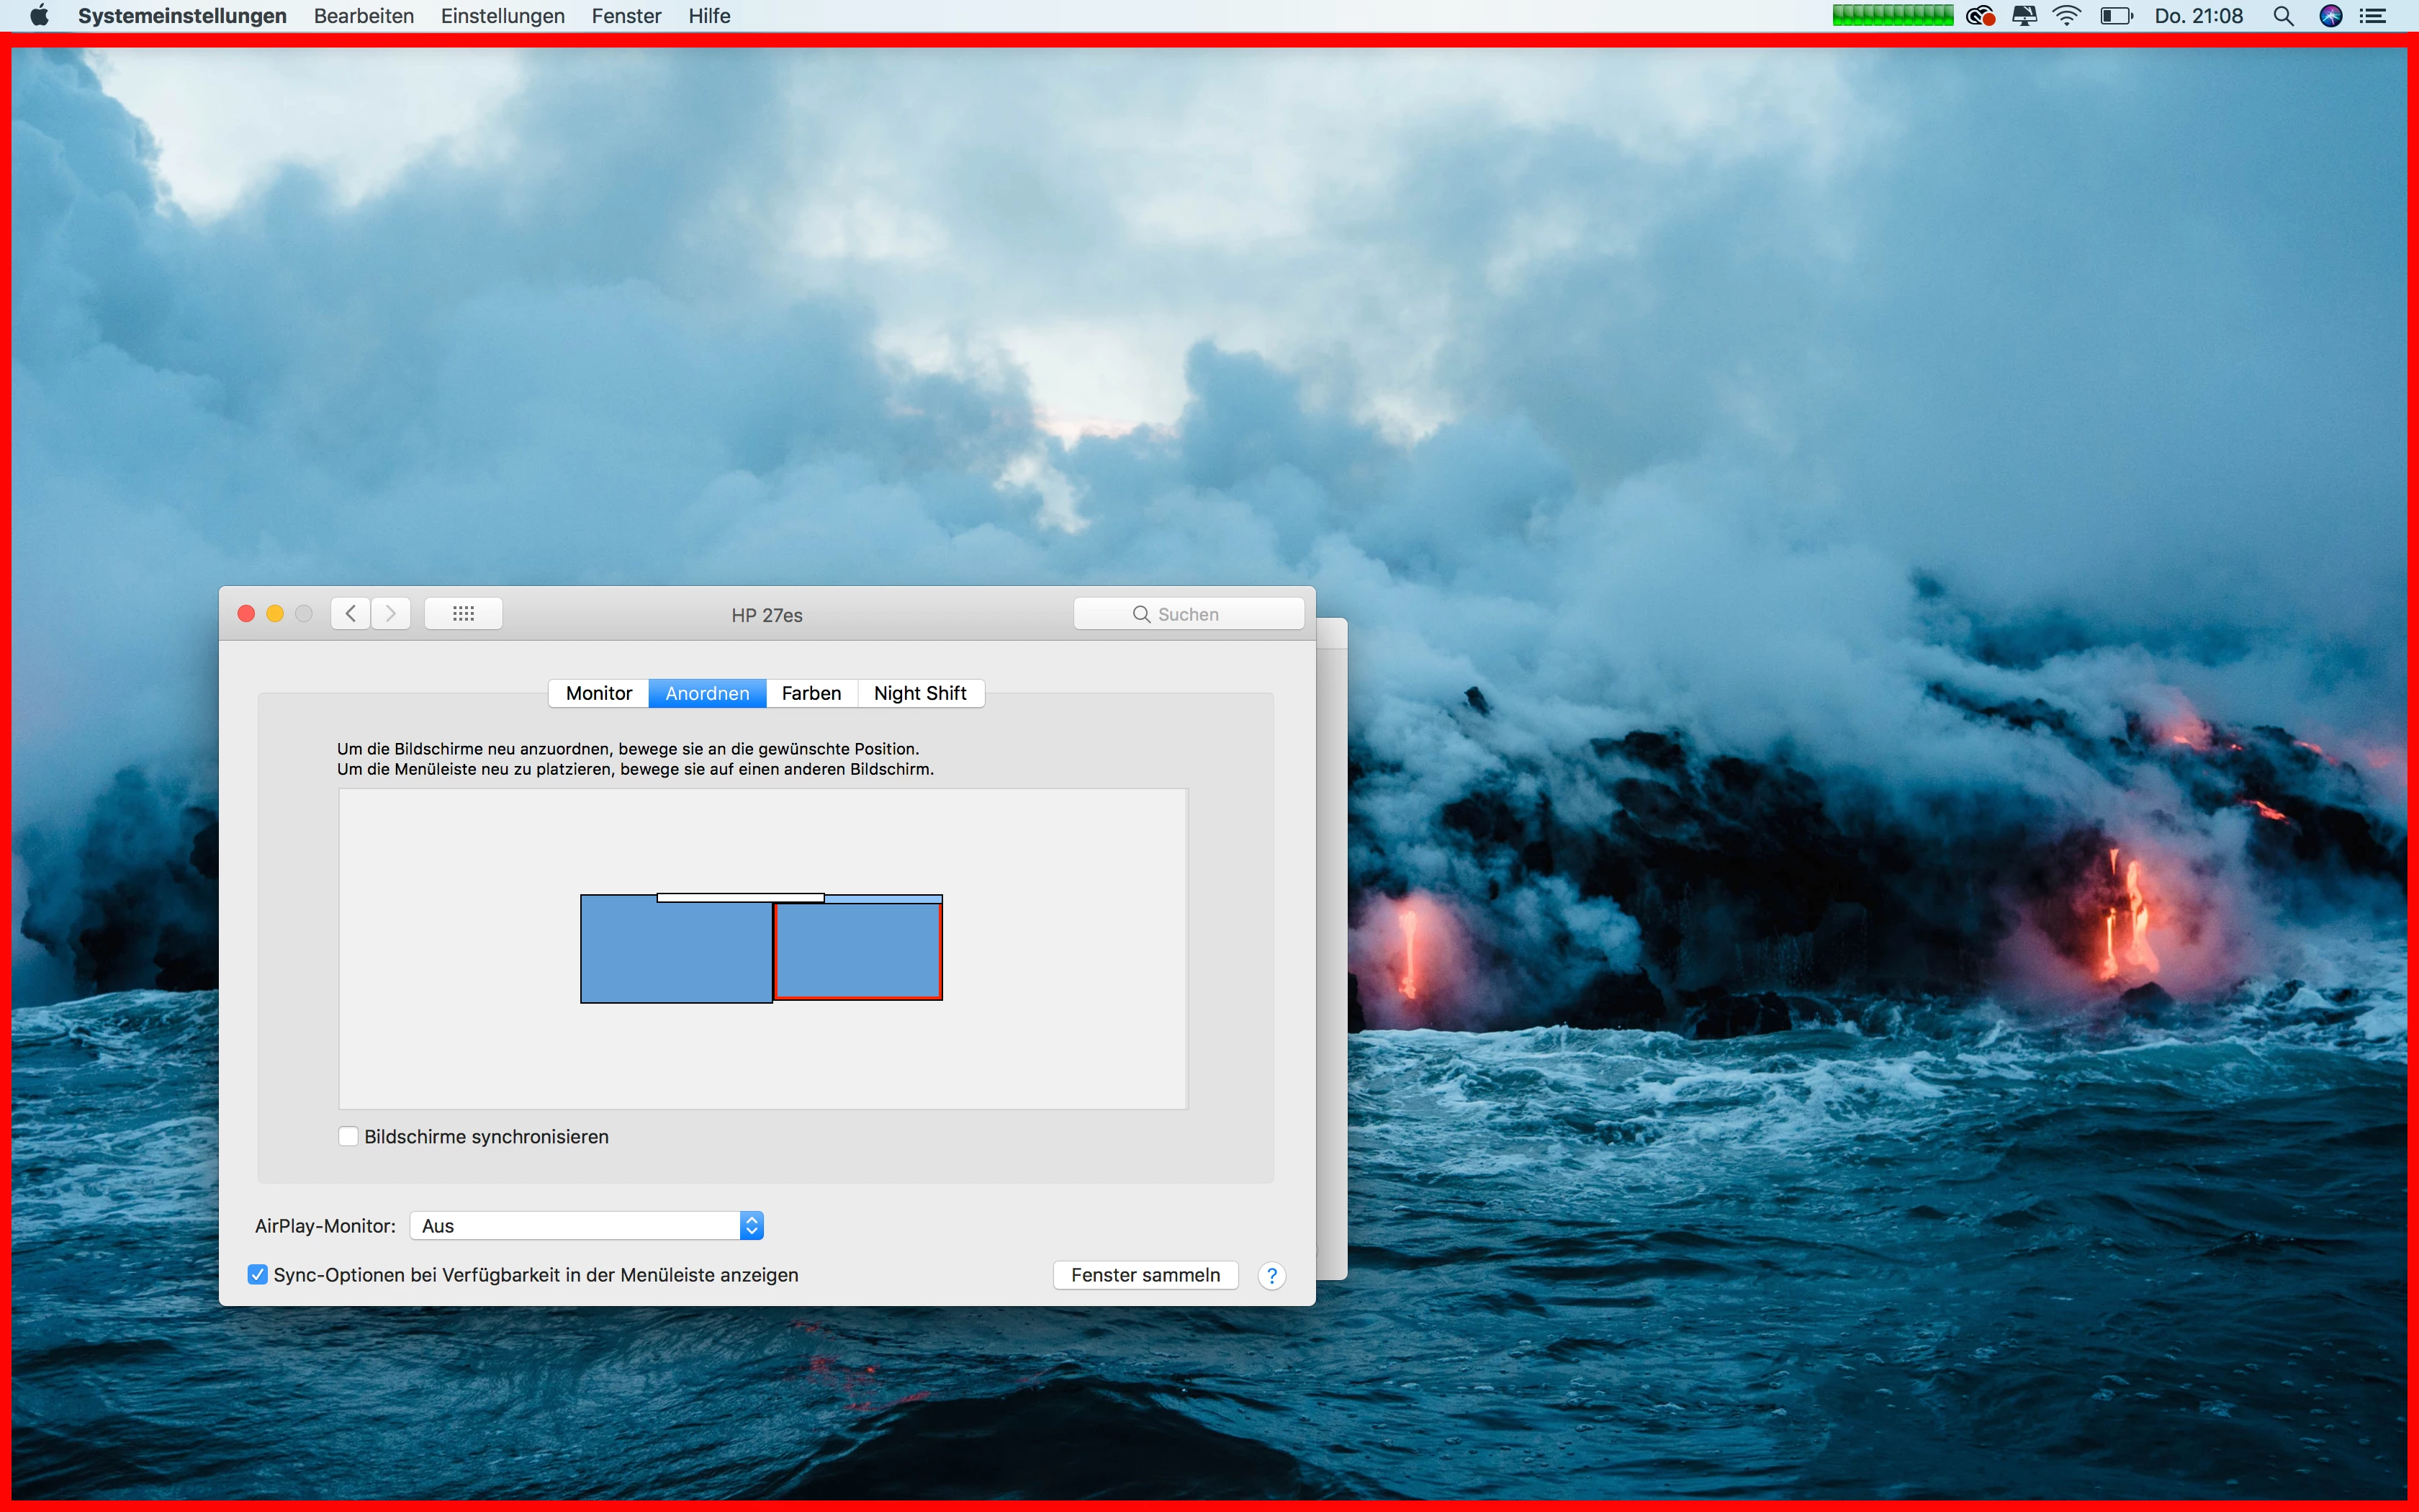This screenshot has width=2419, height=1512.
Task: Open Creative Cloud menu bar icon
Action: [x=1980, y=16]
